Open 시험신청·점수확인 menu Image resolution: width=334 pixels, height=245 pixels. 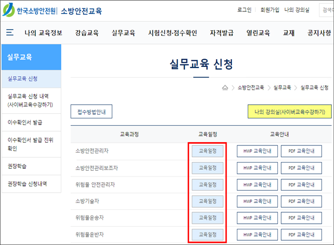point(172,33)
